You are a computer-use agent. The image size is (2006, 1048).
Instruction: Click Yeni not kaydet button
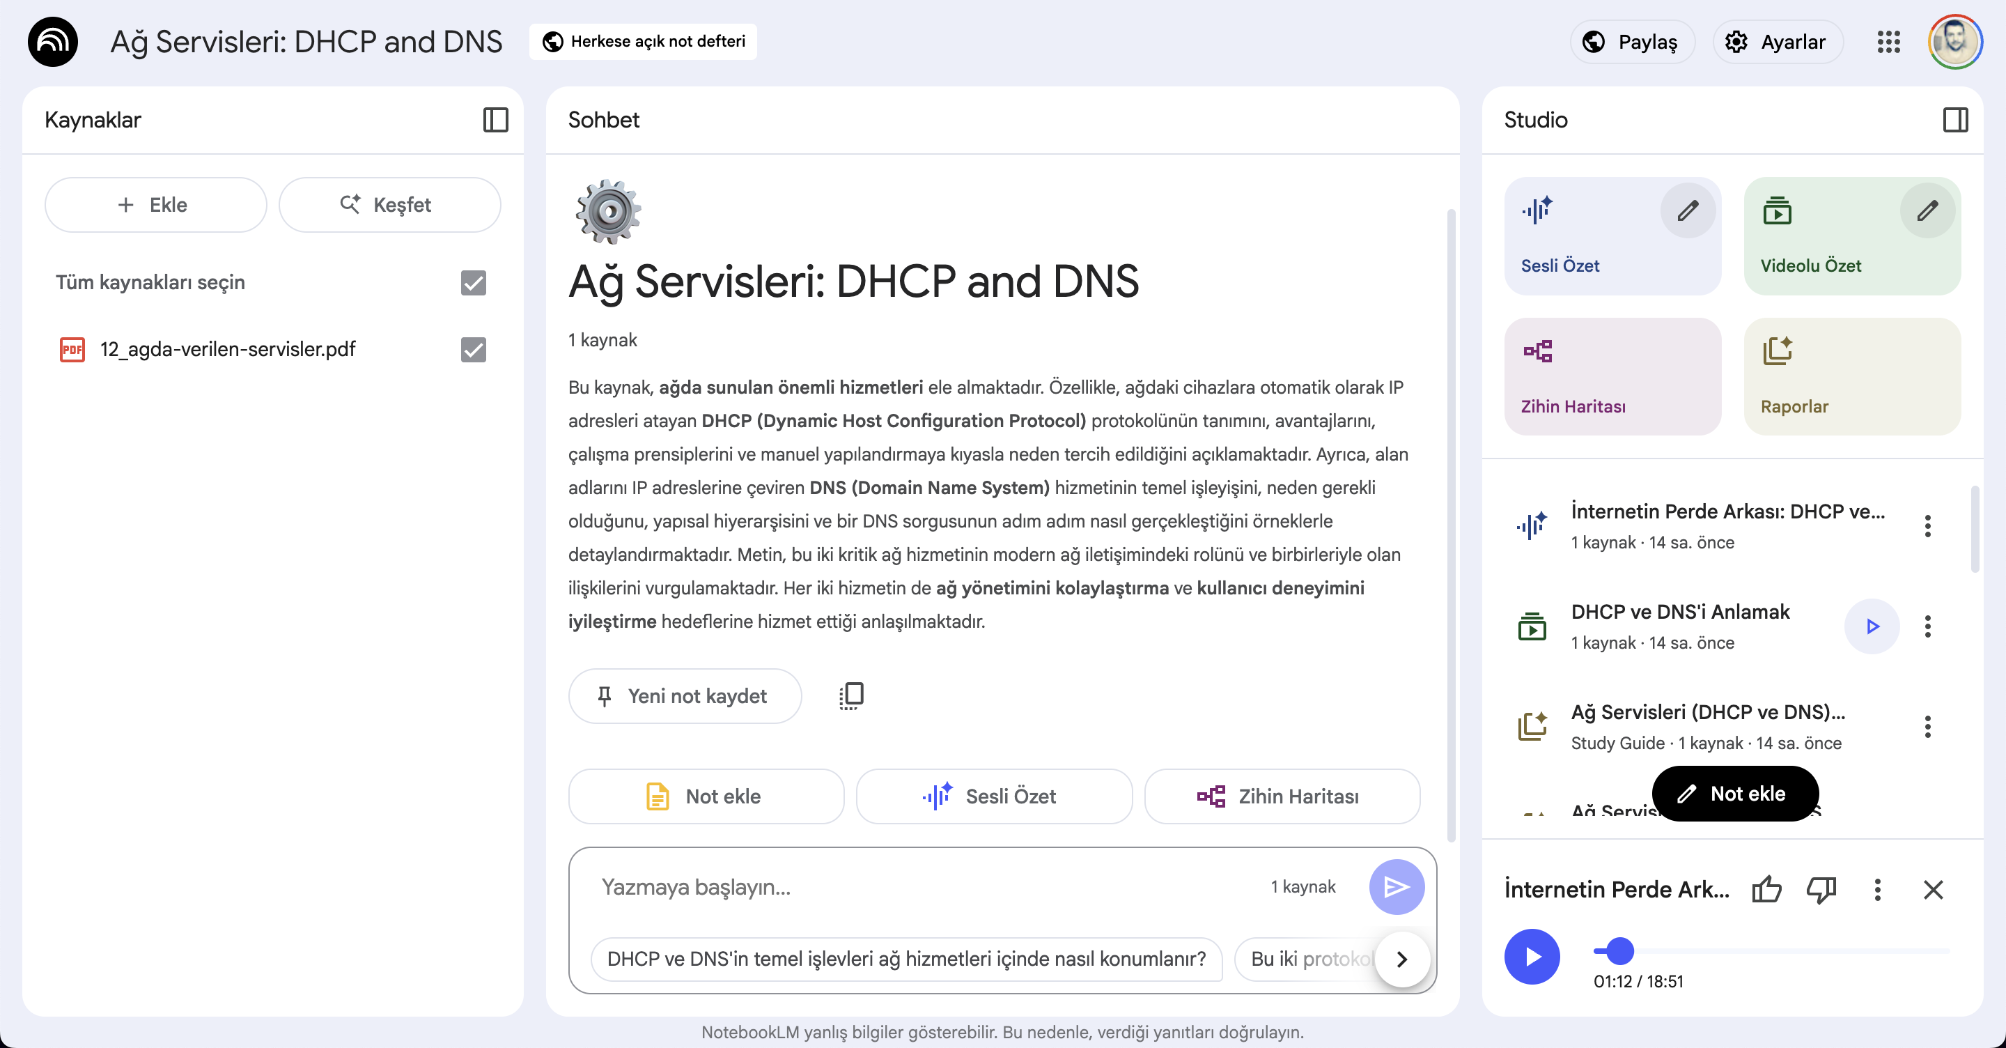685,696
